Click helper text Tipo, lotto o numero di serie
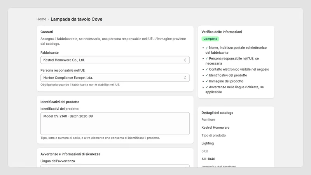311x175 pixels. point(100,138)
